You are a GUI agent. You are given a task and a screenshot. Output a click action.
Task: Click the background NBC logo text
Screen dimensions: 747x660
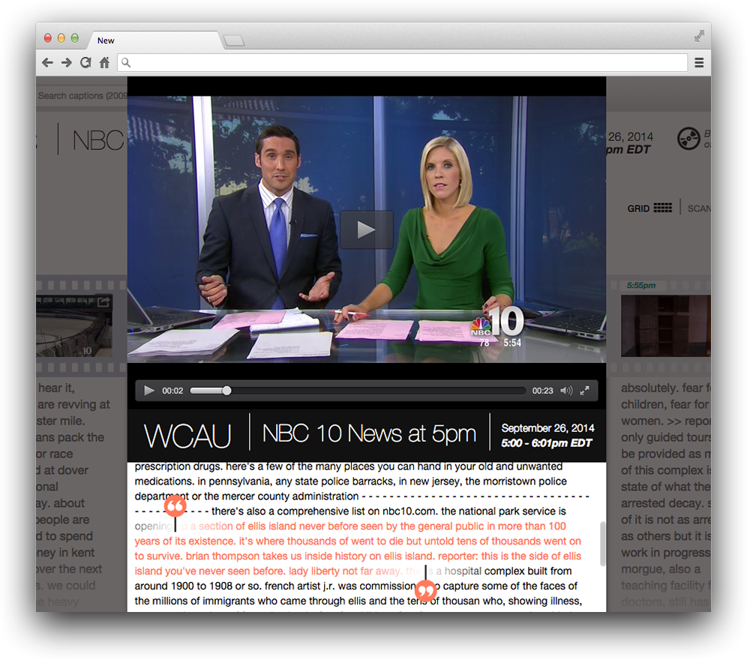[97, 140]
